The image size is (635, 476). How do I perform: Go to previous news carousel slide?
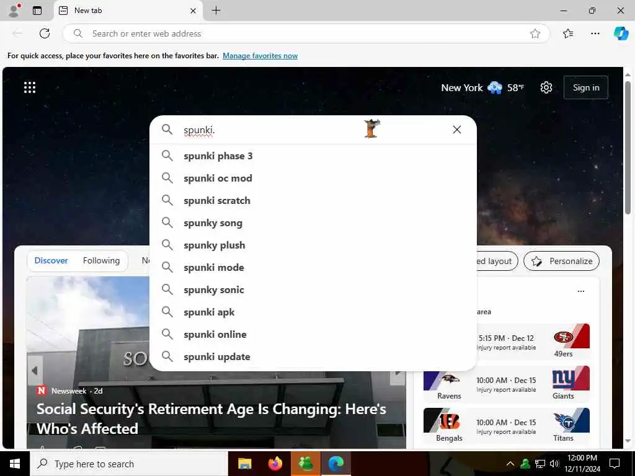35,371
